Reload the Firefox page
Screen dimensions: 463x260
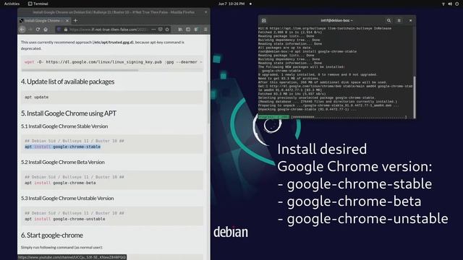pyautogui.click(x=38, y=30)
